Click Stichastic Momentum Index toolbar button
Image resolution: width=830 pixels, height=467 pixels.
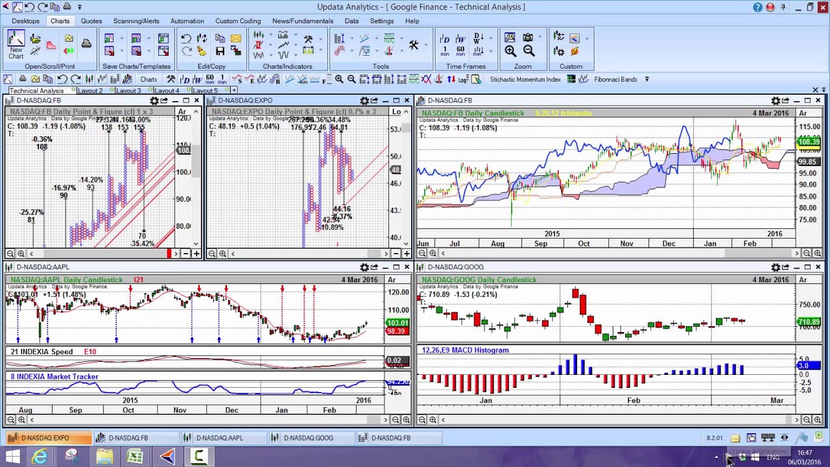pyautogui.click(x=525, y=79)
